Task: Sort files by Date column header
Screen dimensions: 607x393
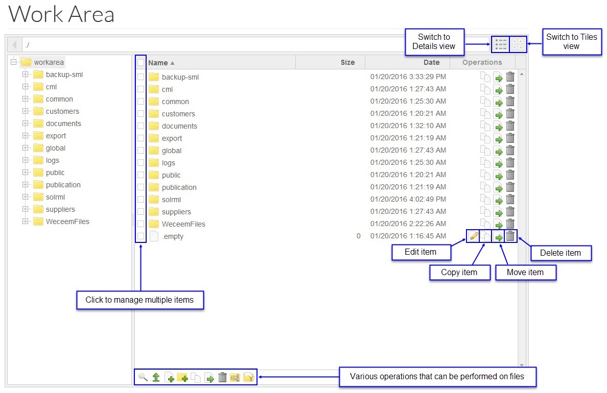Action: click(431, 62)
